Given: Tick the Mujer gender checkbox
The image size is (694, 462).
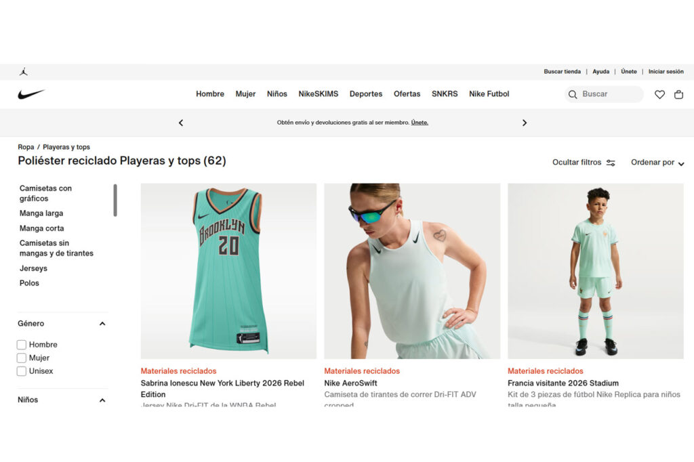Looking at the screenshot, I should click(21, 358).
